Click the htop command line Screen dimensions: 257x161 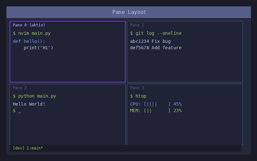coord(138,96)
